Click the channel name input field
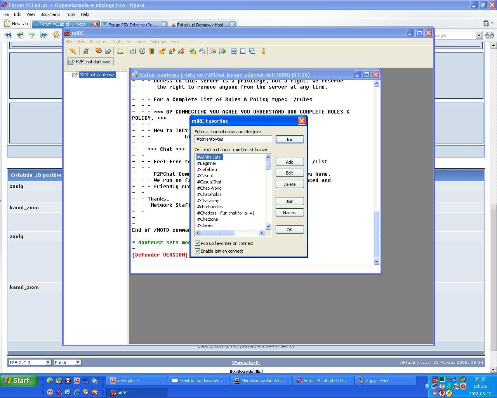This screenshot has height=398, width=497. coord(233,139)
